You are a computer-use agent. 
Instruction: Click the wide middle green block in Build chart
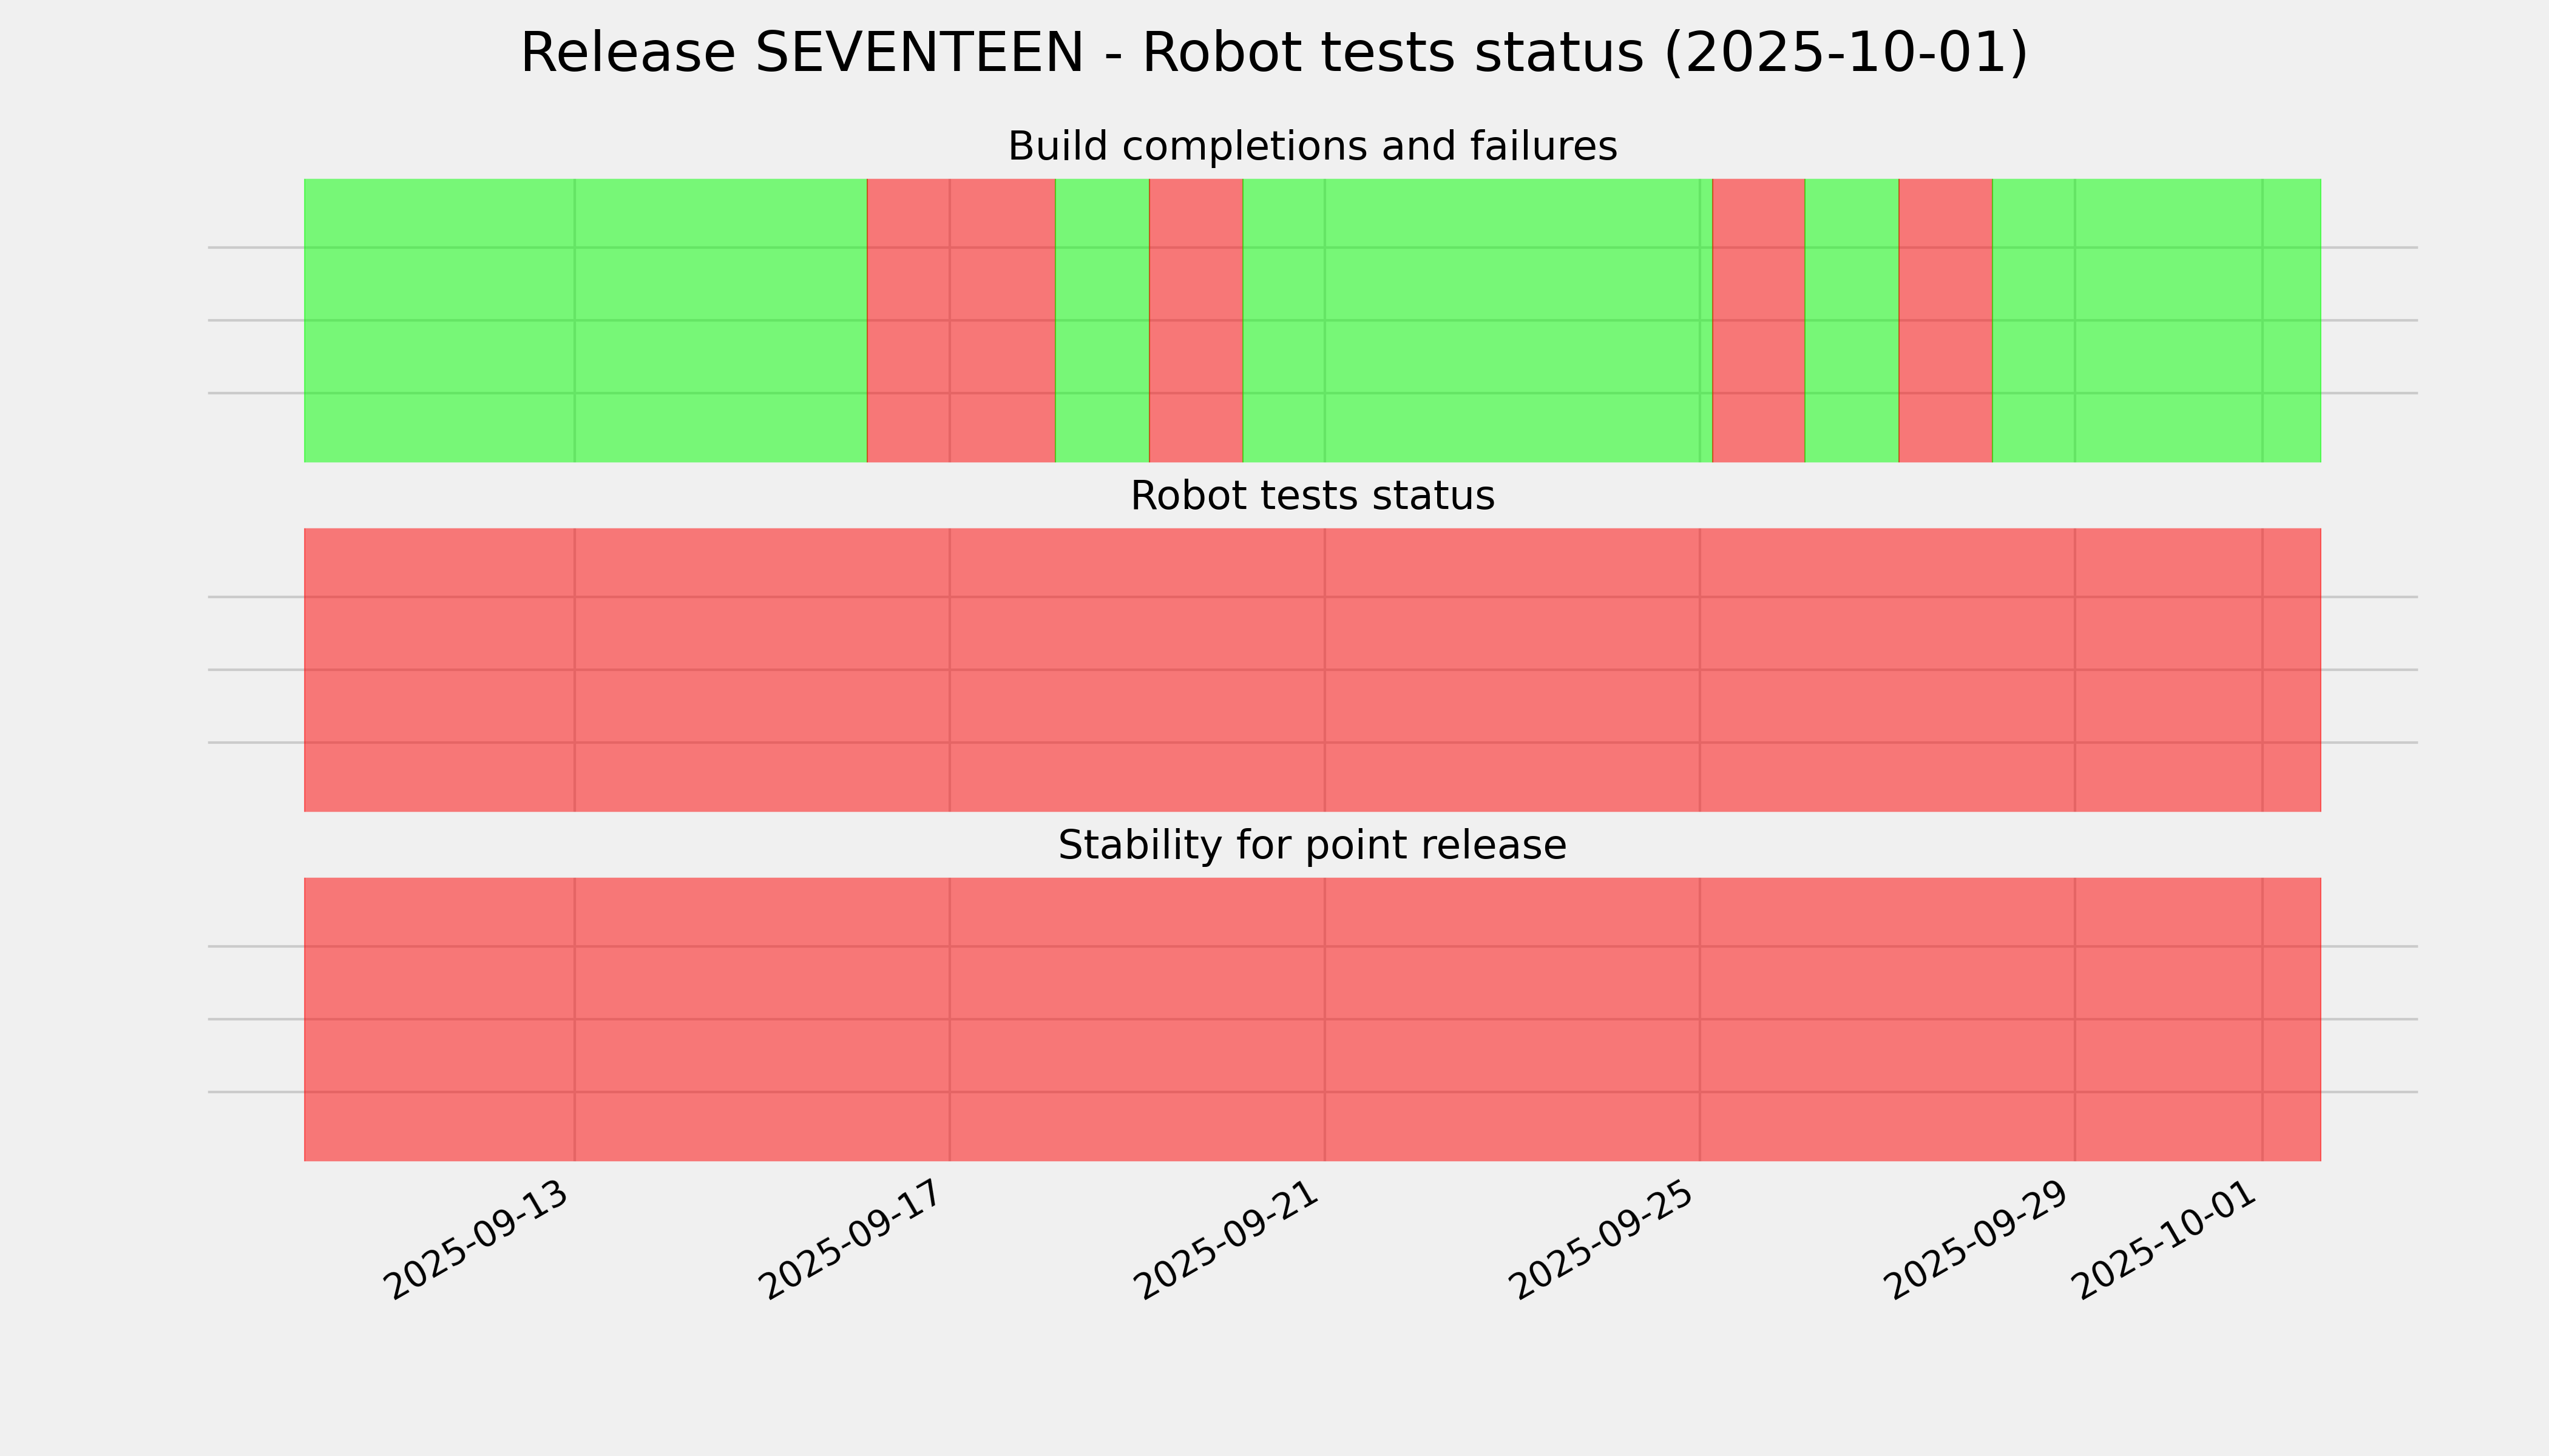(1477, 320)
